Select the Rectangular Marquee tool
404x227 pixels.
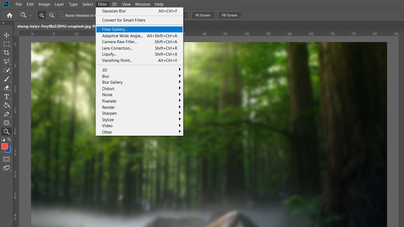click(6, 44)
